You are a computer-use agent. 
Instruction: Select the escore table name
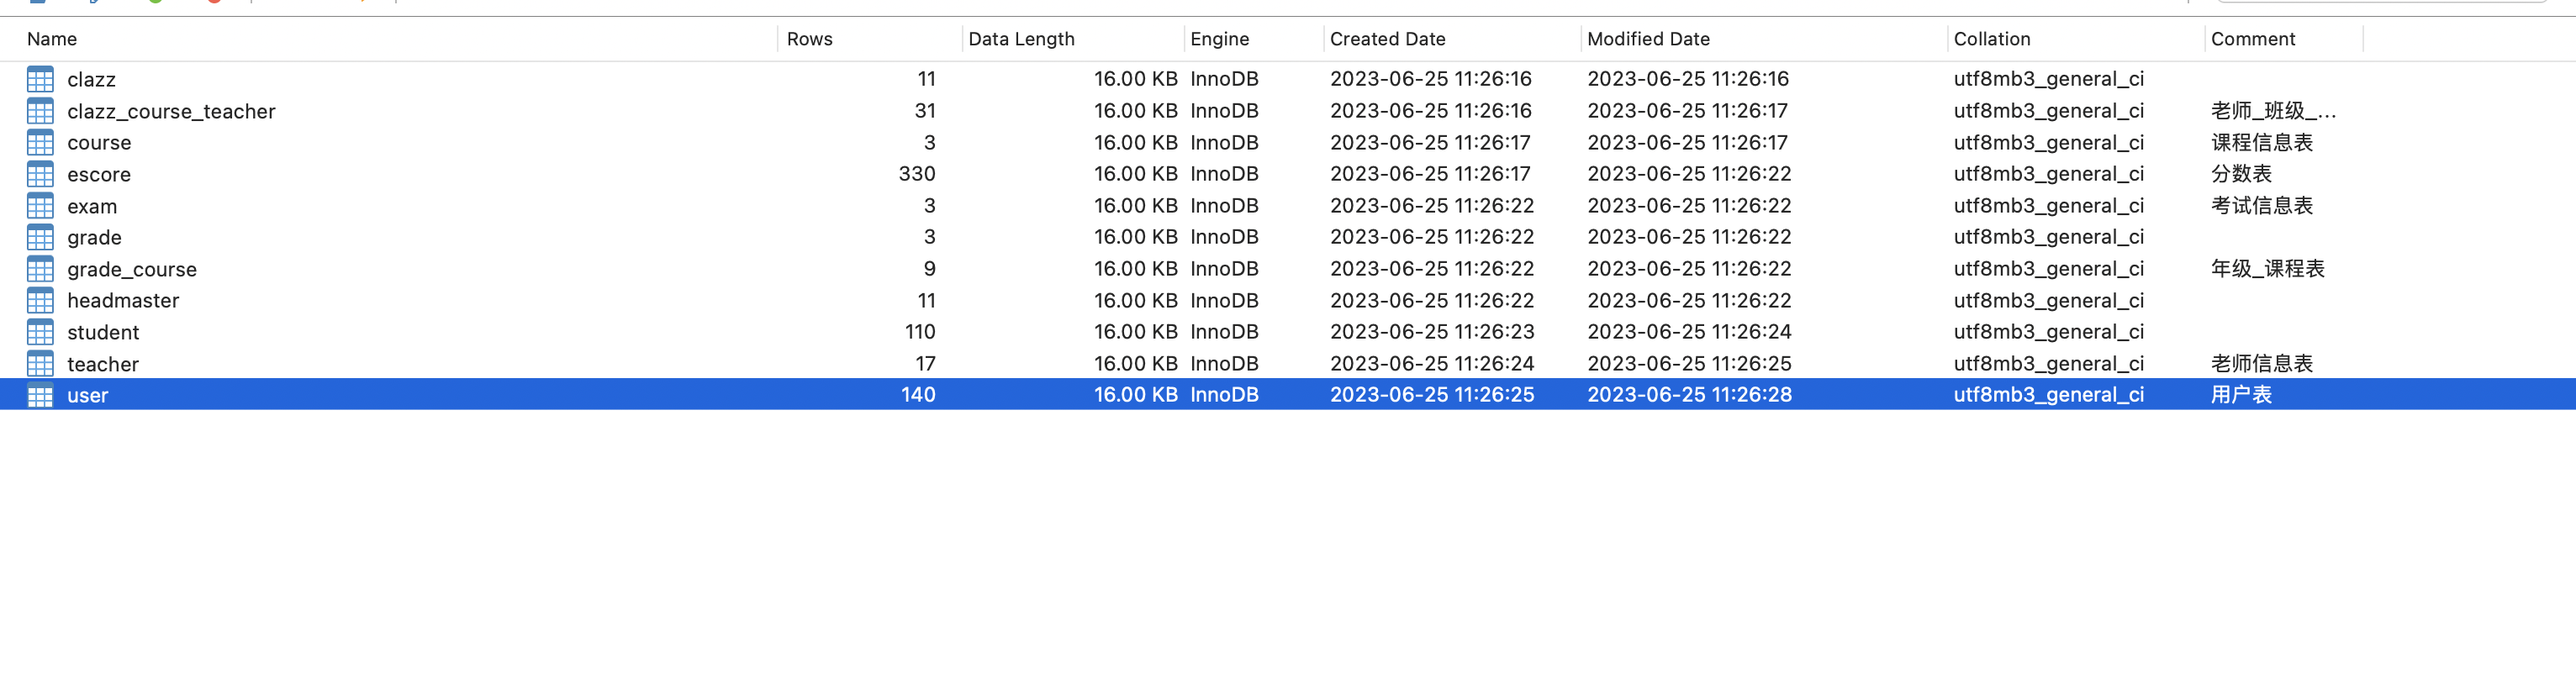tap(99, 175)
